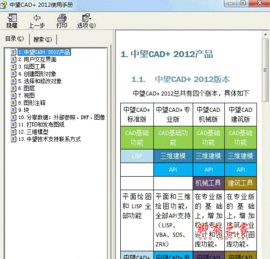270x259 pixels.
Task: Open topic 12. 三维模型
Action: click(x=33, y=132)
